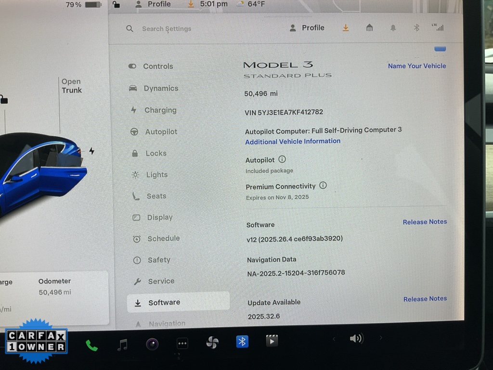493x370 pixels.
Task: Tap the speaker volume icon
Action: pos(356,339)
